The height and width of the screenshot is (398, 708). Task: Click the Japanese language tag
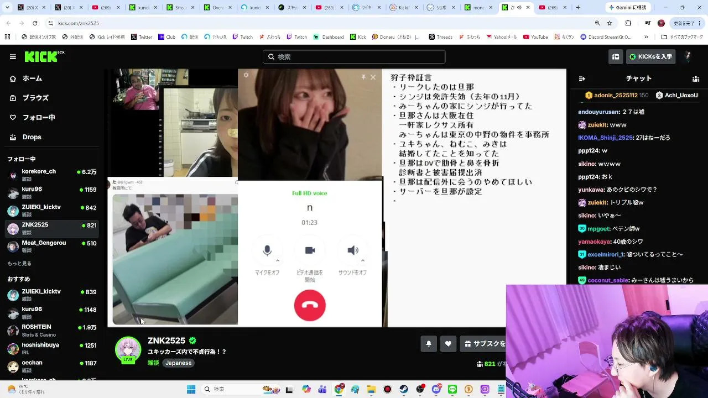point(178,363)
